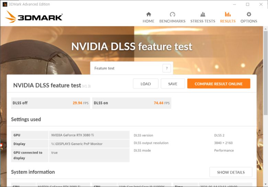Screen dimensions: 268x187
Task: Go to the STRESS TESTS tab label
Action: (x=203, y=21)
